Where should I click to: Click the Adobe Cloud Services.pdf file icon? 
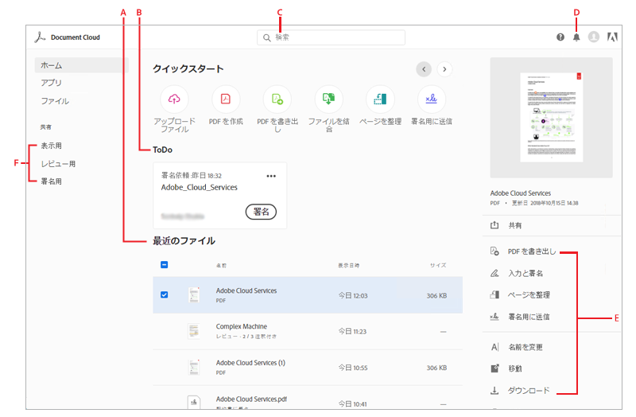(194, 402)
